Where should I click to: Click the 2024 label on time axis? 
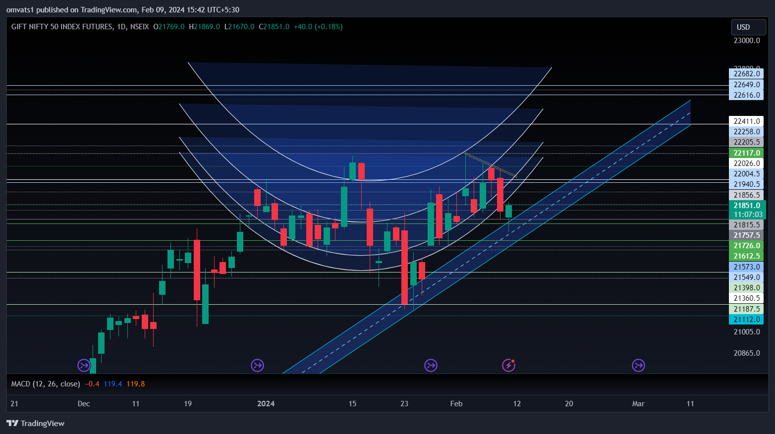(x=266, y=404)
